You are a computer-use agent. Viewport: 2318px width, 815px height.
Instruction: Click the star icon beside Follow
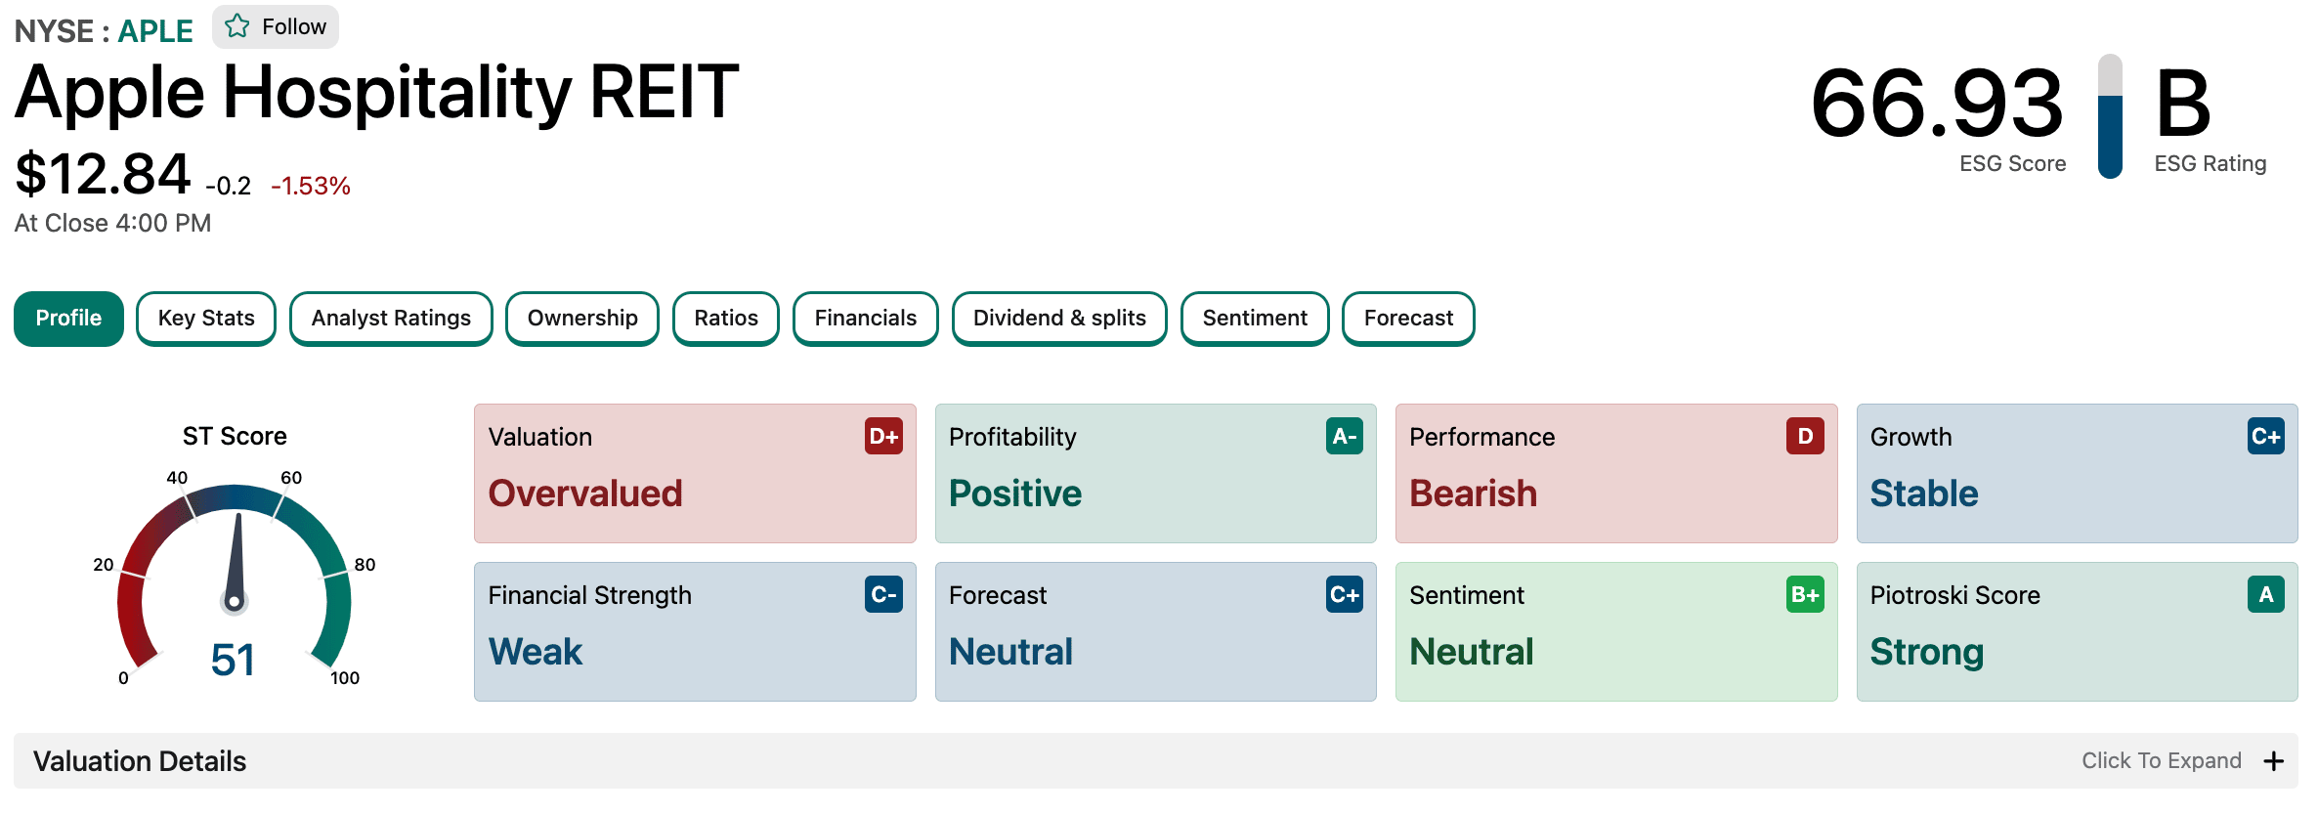pos(237,26)
